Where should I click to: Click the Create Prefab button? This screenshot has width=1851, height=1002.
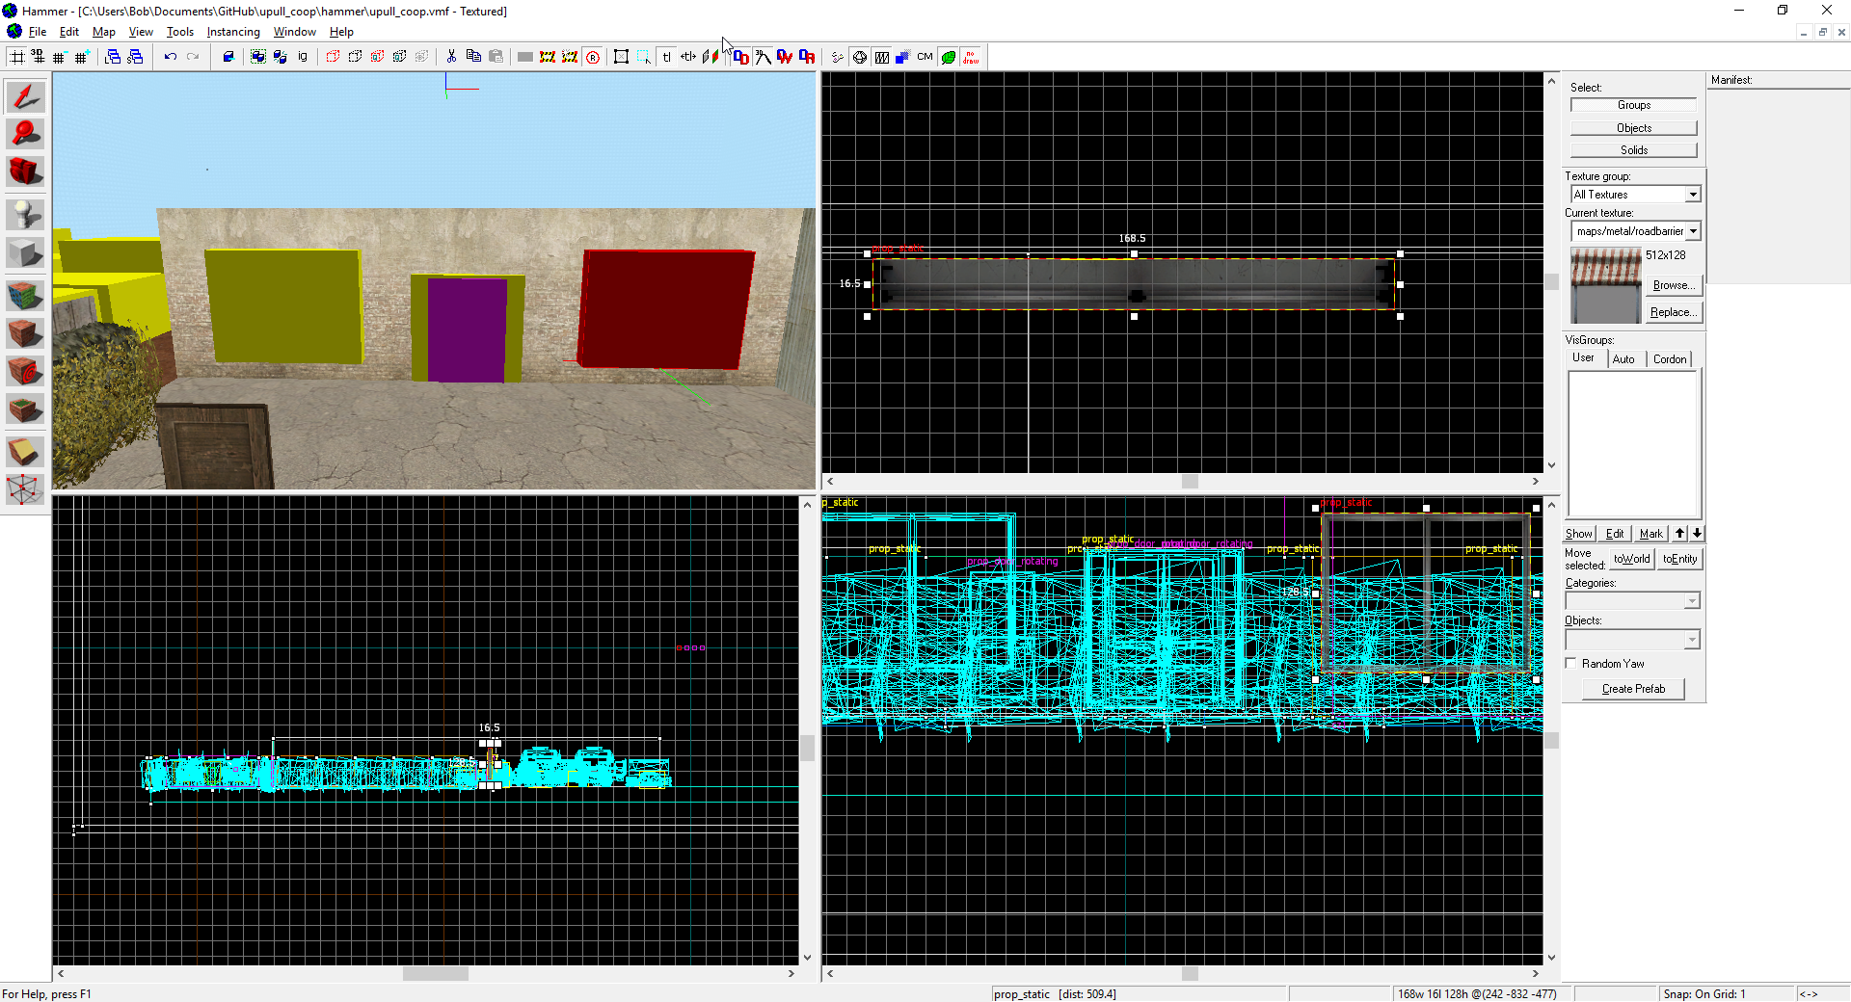pyautogui.click(x=1633, y=689)
